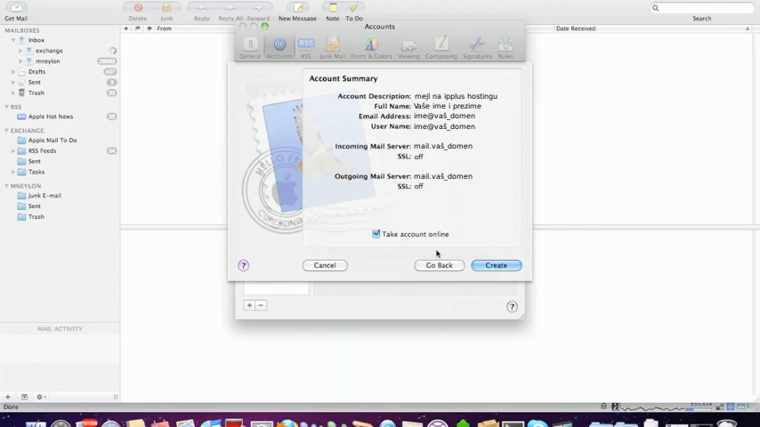Open the Composing preferences pane
760x427 pixels.
point(441,48)
